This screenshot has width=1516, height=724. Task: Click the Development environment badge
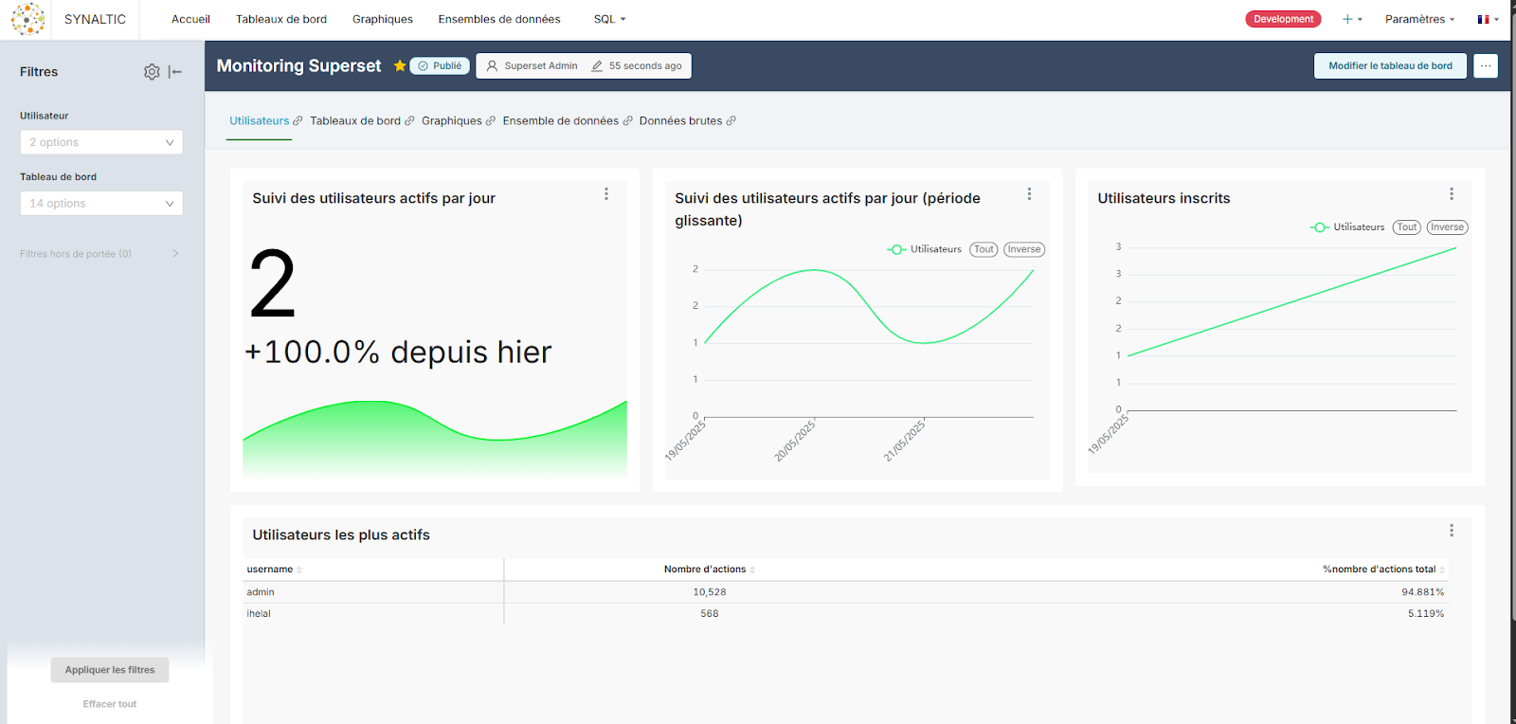1283,19
